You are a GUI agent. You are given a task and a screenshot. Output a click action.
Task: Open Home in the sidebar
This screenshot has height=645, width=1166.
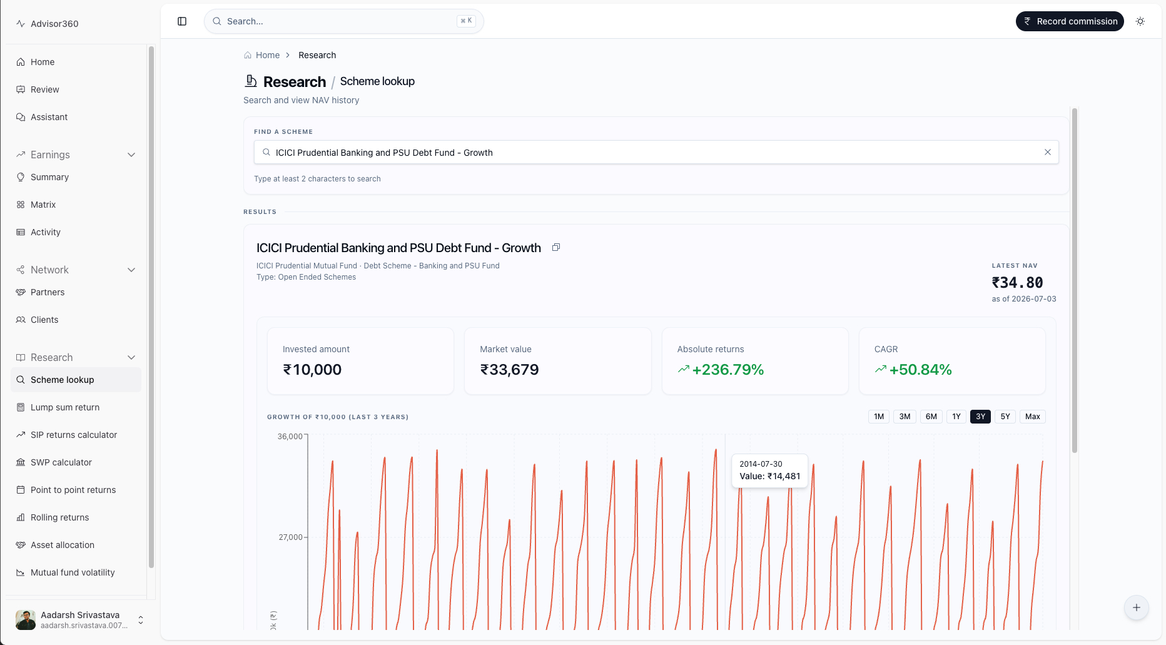76,62
